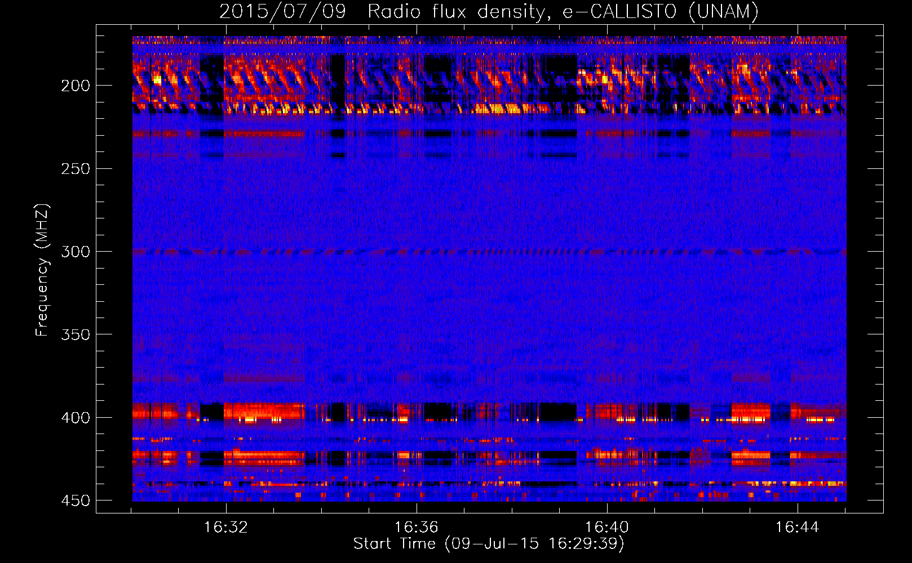Click the 400 frequency tick label
The image size is (912, 563).
76,418
